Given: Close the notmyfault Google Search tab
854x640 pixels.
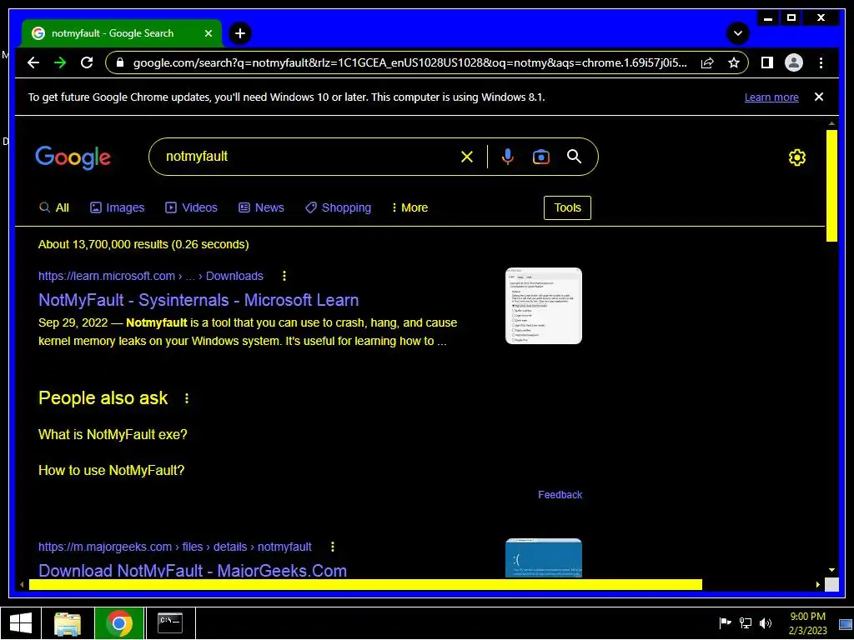Looking at the screenshot, I should tap(208, 33).
